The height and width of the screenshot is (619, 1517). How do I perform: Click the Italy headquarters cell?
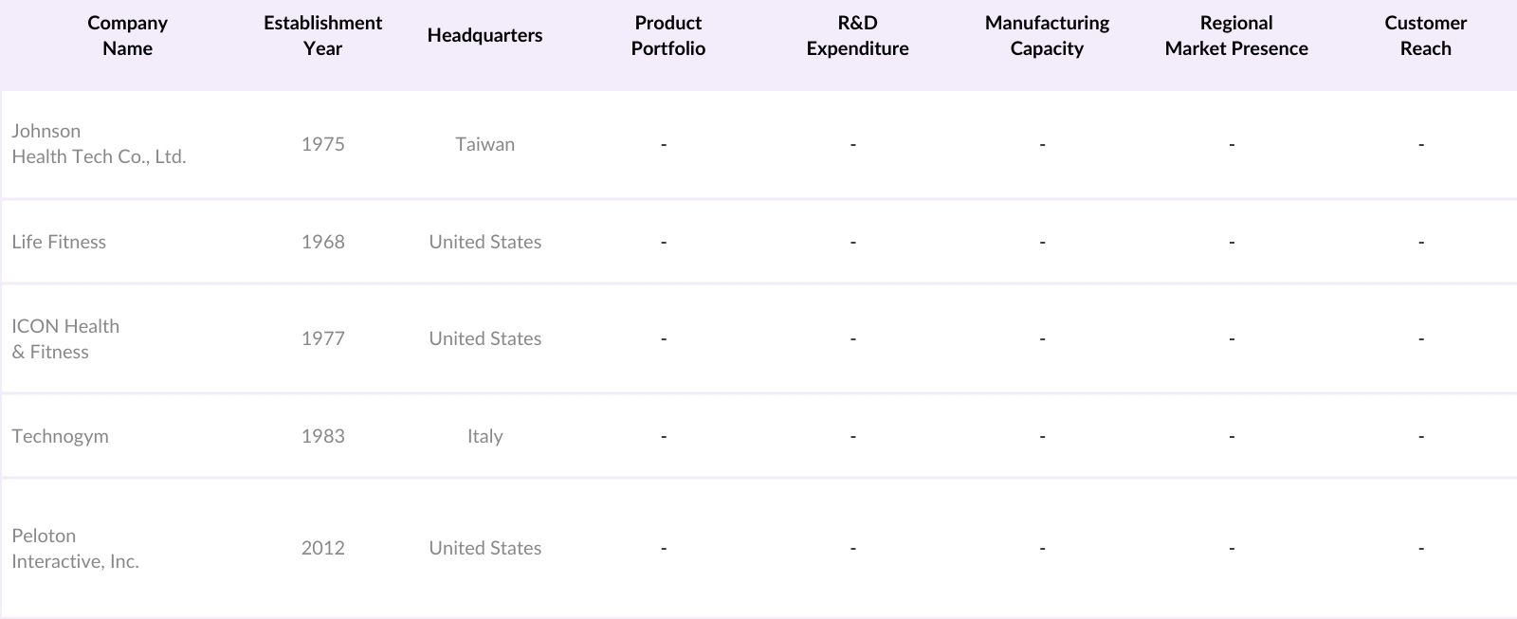coord(484,436)
